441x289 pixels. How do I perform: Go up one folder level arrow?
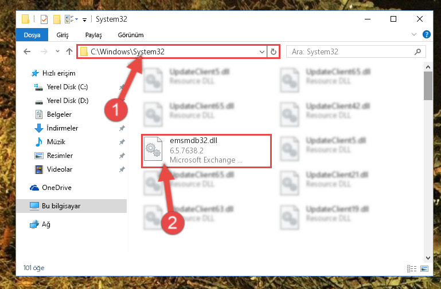coord(69,52)
